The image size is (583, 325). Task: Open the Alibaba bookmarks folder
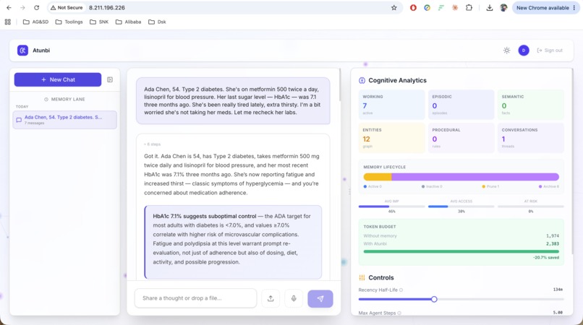[128, 22]
